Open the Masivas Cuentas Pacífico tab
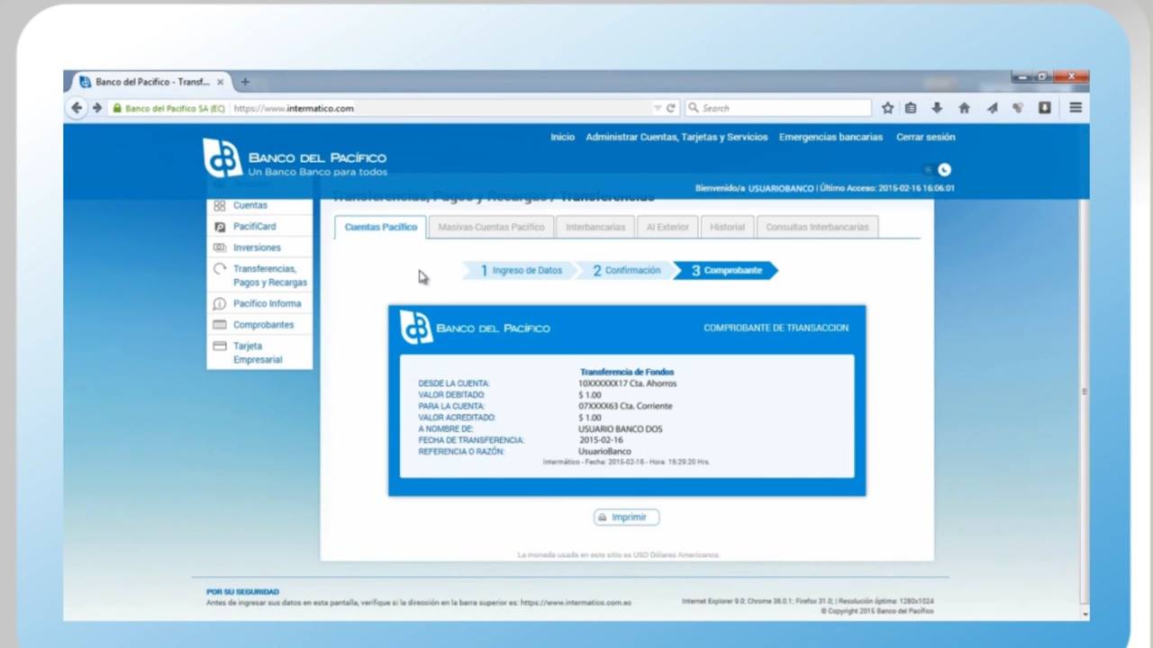This screenshot has width=1153, height=648. (491, 227)
